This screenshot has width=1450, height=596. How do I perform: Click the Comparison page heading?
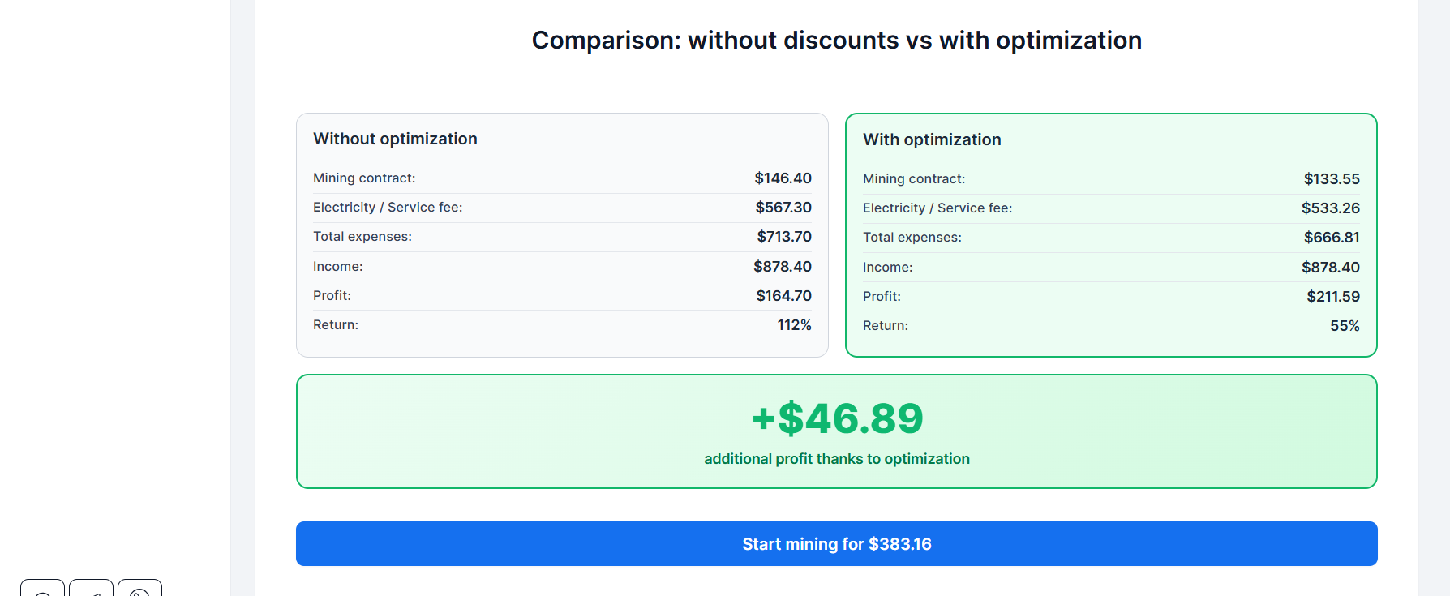pos(836,41)
